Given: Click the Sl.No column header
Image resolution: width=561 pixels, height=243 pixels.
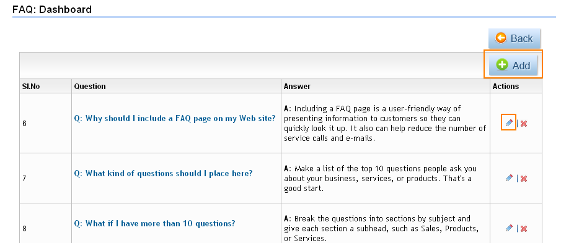Looking at the screenshot, I should 31,87.
